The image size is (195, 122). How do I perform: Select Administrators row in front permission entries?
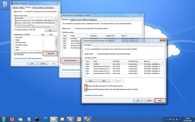tap(124, 67)
